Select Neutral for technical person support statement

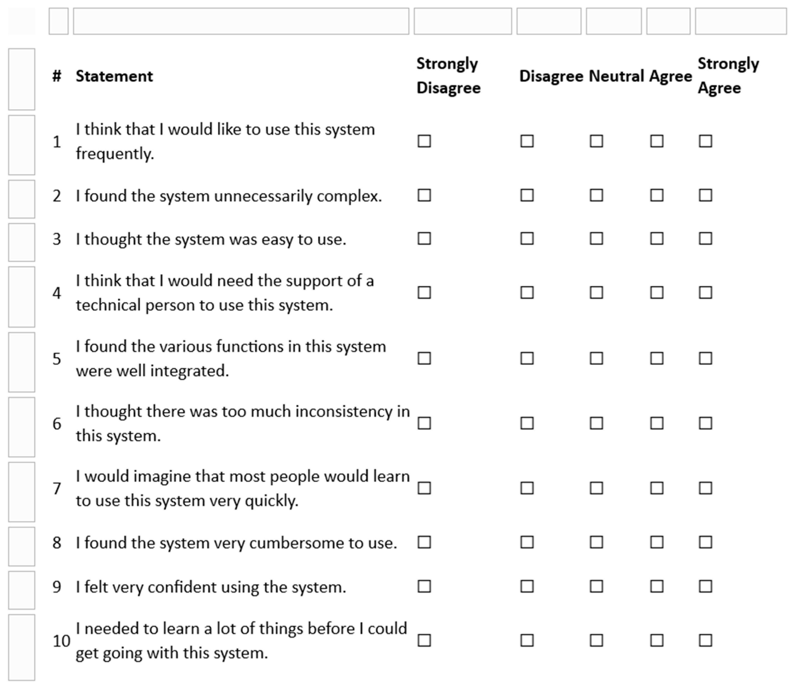[x=596, y=293]
